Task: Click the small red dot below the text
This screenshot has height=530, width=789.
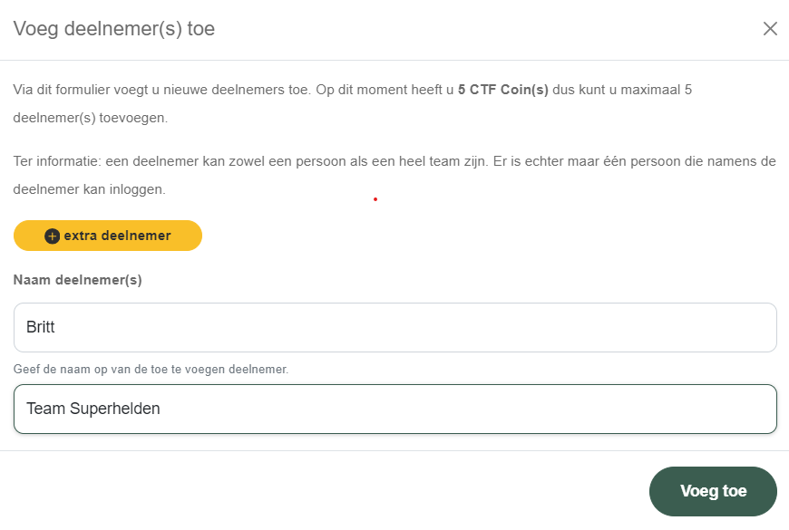Action: 375,199
